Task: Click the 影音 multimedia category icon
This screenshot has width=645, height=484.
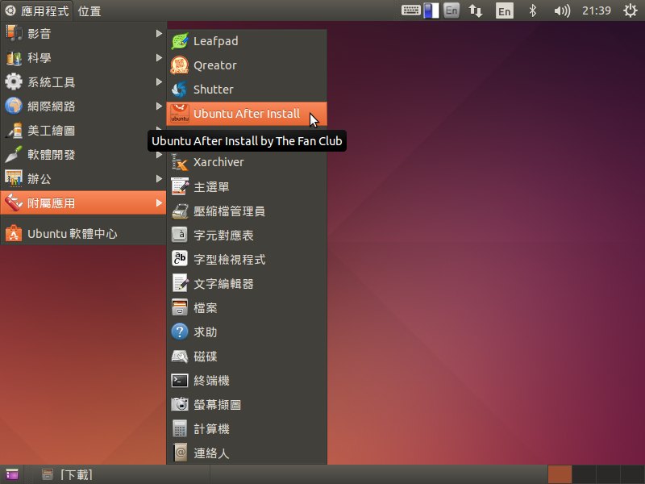Action: (14, 33)
